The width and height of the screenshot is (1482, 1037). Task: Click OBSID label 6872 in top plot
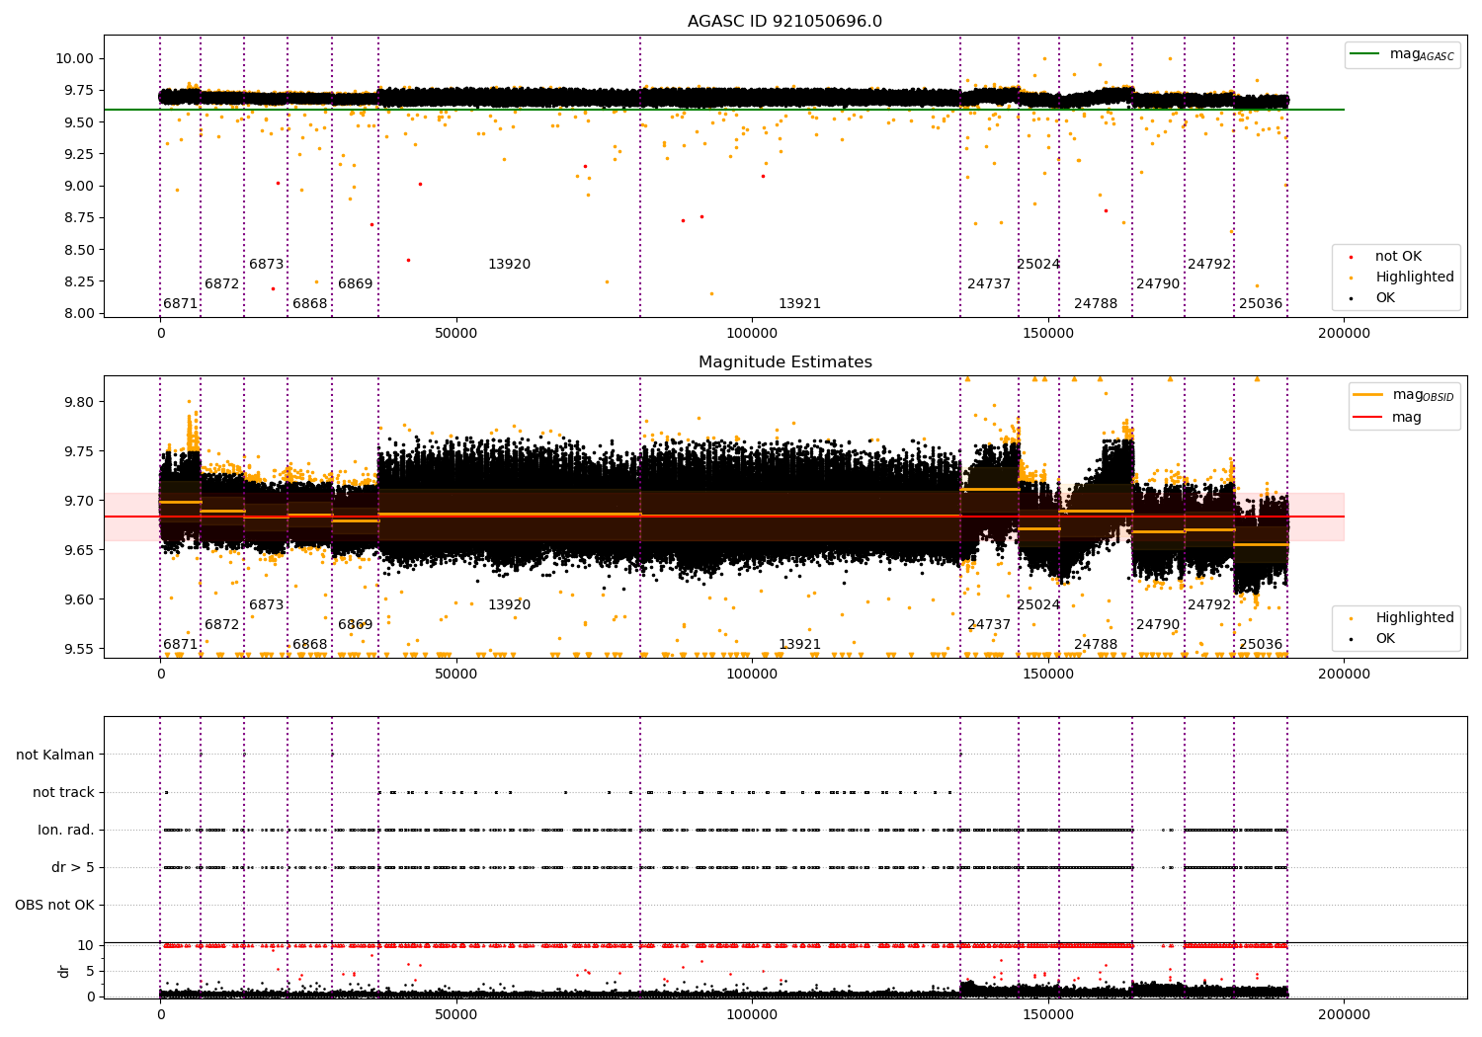(x=222, y=284)
